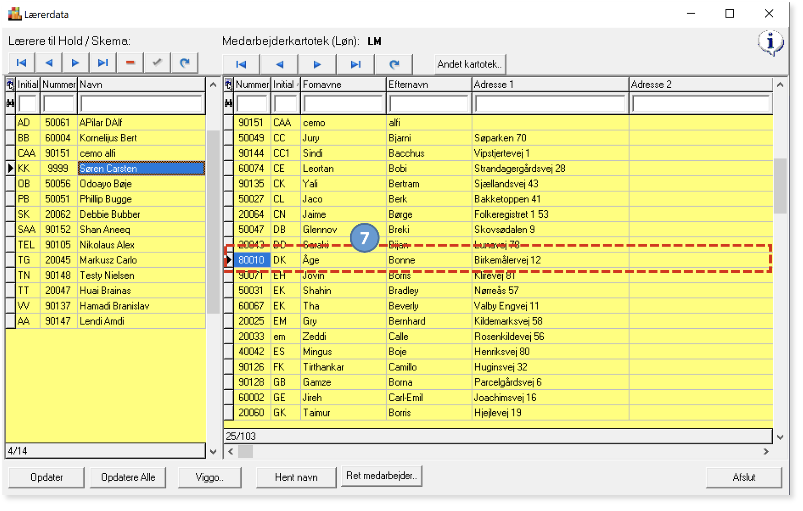The image size is (803, 511).
Task: Sort right table by Adresse 1 column
Action: (x=550, y=84)
